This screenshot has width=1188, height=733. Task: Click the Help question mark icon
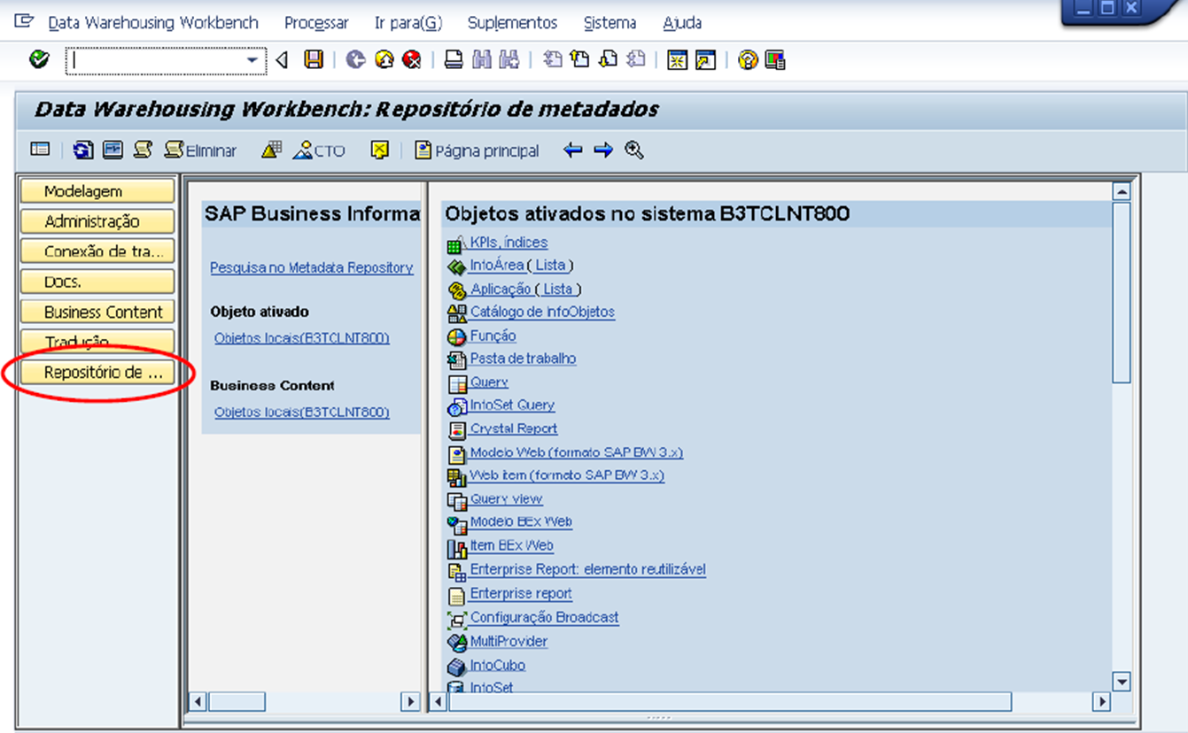749,60
